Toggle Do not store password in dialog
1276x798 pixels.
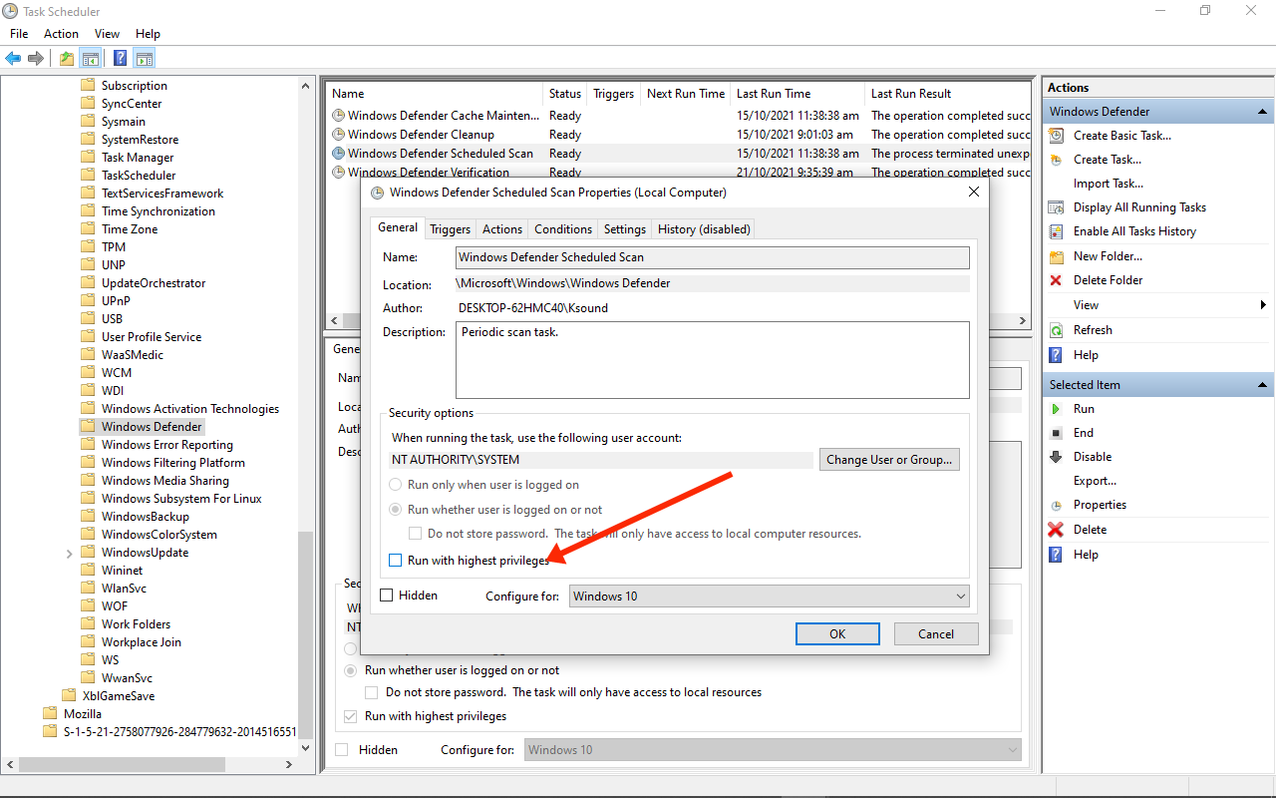coord(416,534)
